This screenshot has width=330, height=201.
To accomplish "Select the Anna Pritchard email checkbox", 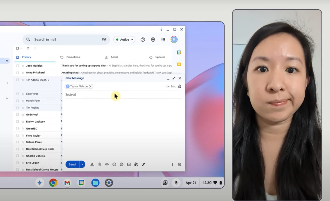I will click(17, 73).
